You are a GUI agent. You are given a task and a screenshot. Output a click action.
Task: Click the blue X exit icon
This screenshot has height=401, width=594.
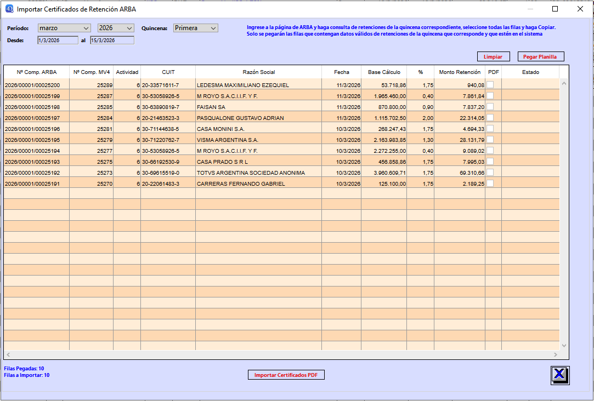[x=559, y=375]
